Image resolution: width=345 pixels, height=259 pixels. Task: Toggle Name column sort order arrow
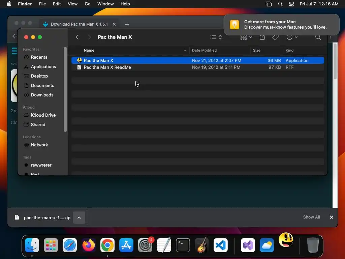click(x=185, y=51)
